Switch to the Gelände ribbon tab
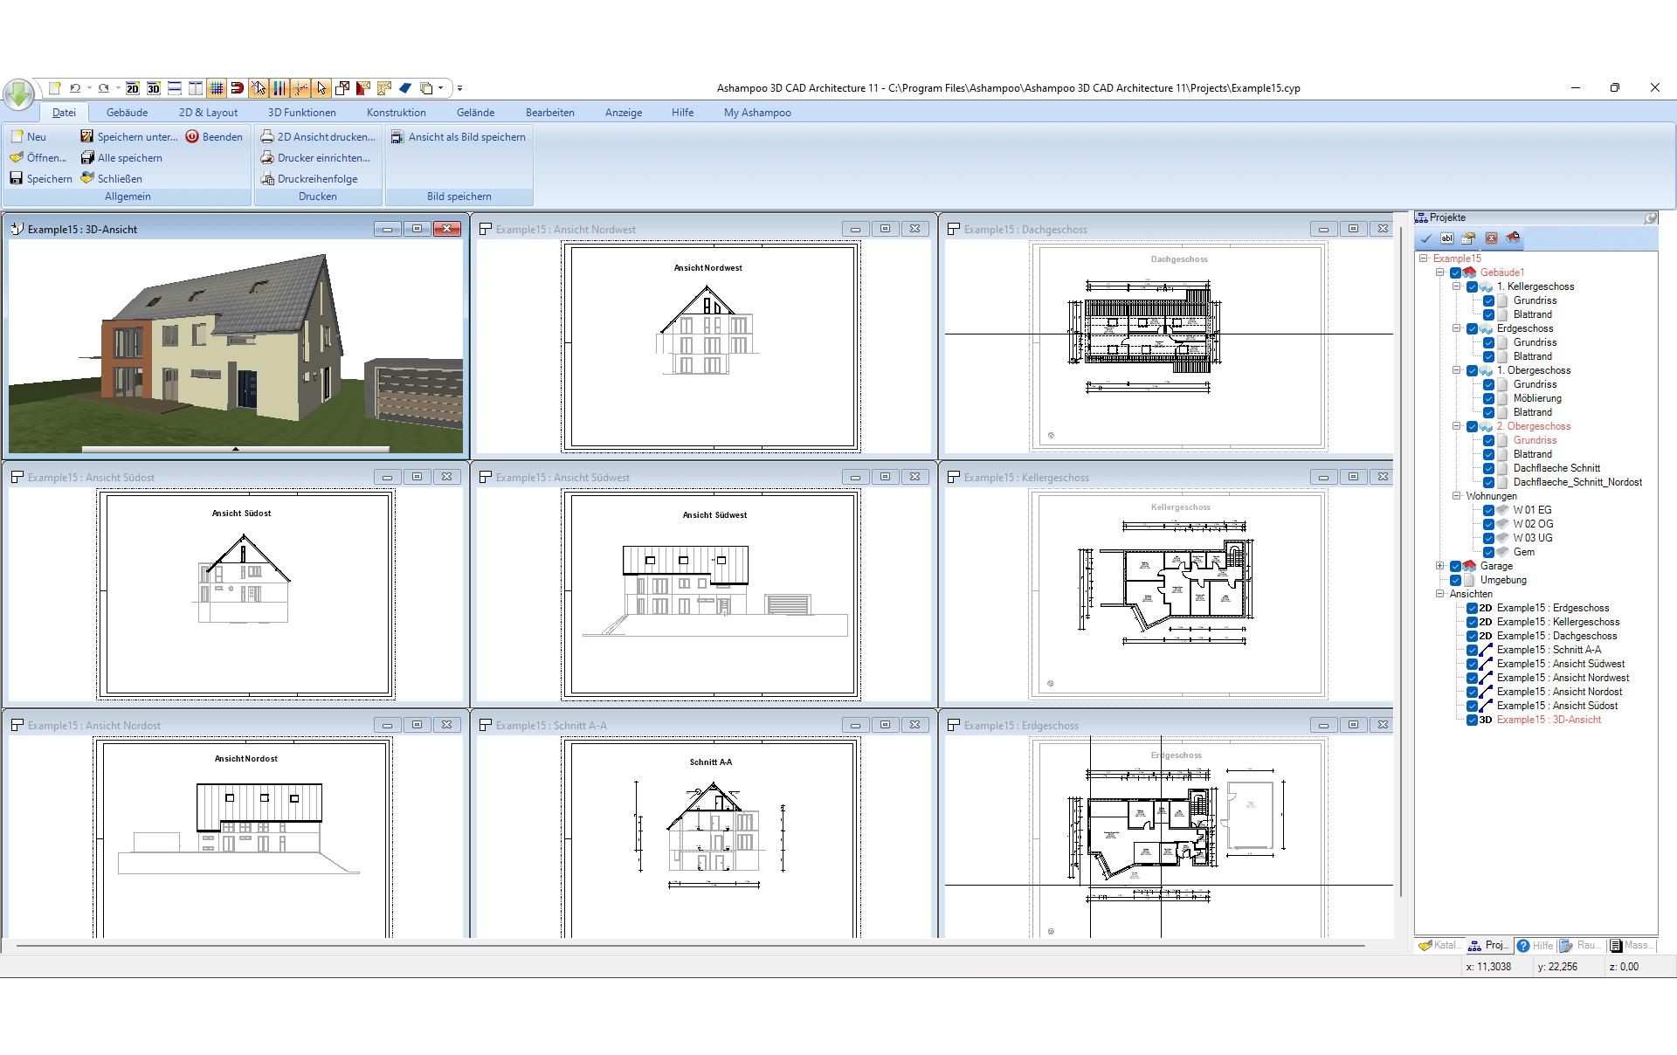Viewport: 1677px width, 1055px height. (475, 113)
